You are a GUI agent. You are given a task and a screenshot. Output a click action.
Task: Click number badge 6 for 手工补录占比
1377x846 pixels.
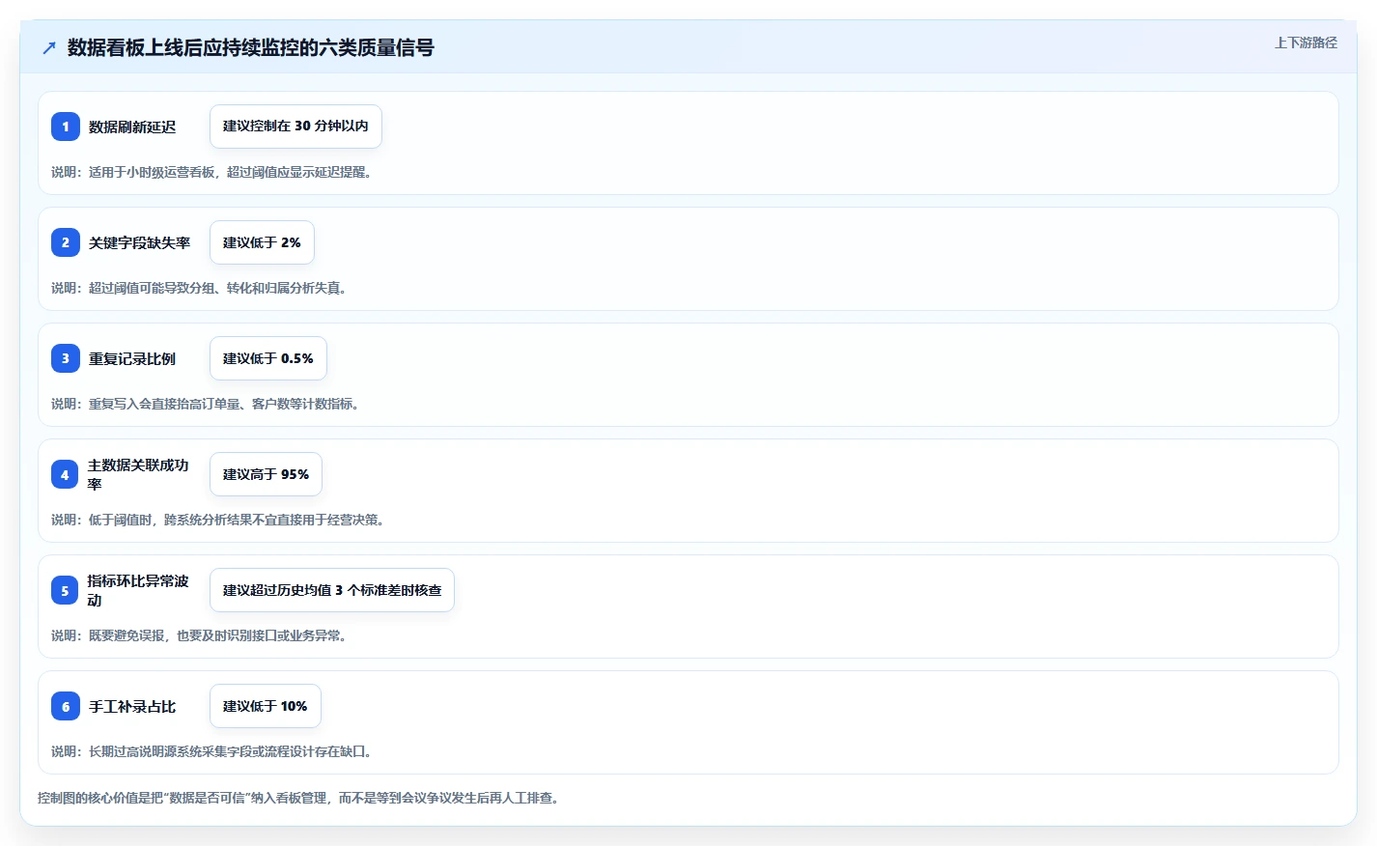[66, 706]
